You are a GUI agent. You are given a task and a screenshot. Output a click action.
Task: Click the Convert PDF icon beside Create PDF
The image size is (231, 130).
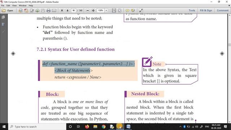point(26,10)
